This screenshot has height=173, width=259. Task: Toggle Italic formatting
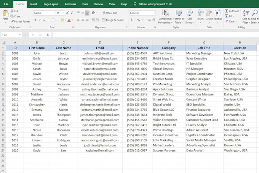pyautogui.click(x=40, y=20)
